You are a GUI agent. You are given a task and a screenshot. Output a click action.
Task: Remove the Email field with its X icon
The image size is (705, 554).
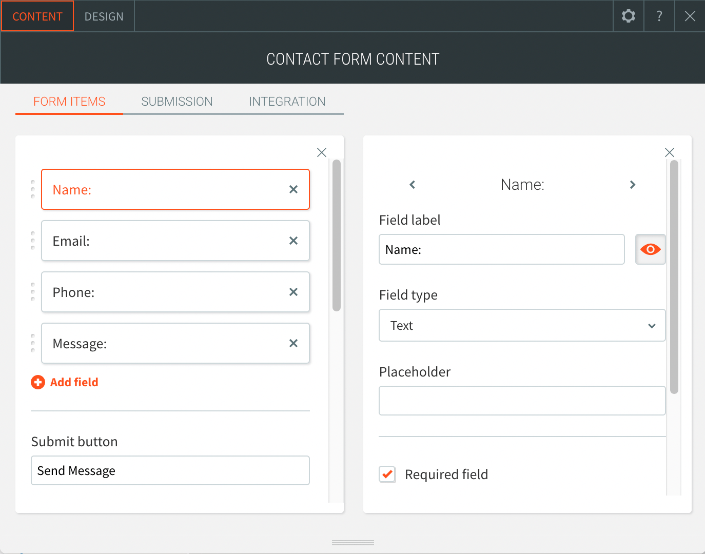[x=293, y=241]
